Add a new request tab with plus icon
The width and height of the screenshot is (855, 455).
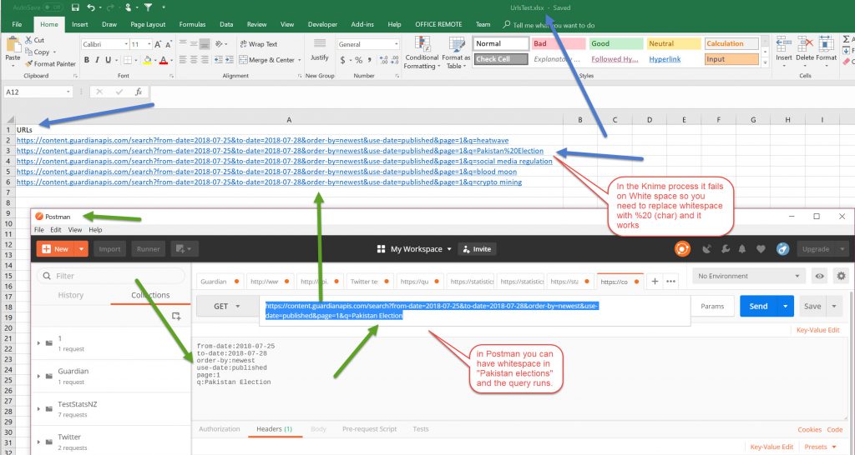pos(655,282)
